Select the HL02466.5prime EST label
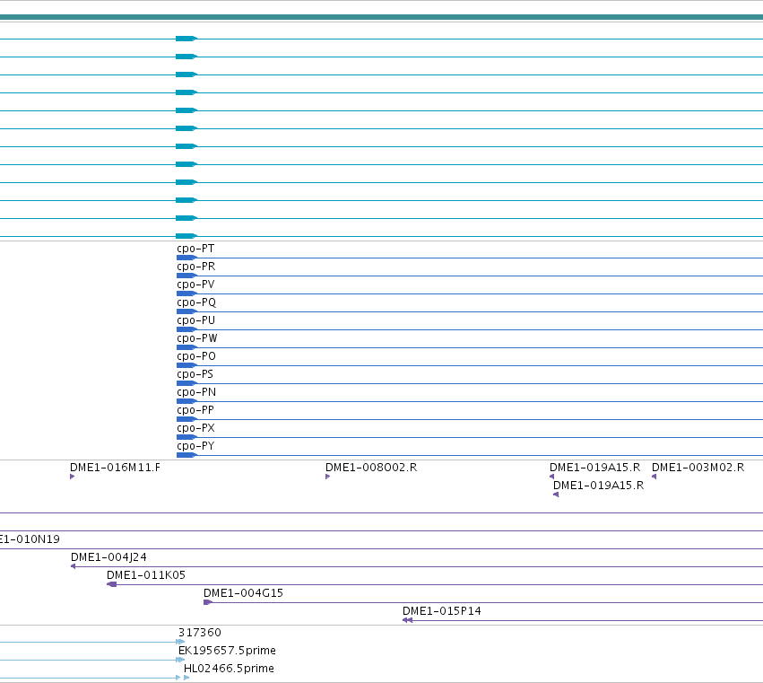The width and height of the screenshot is (763, 683). 230,669
